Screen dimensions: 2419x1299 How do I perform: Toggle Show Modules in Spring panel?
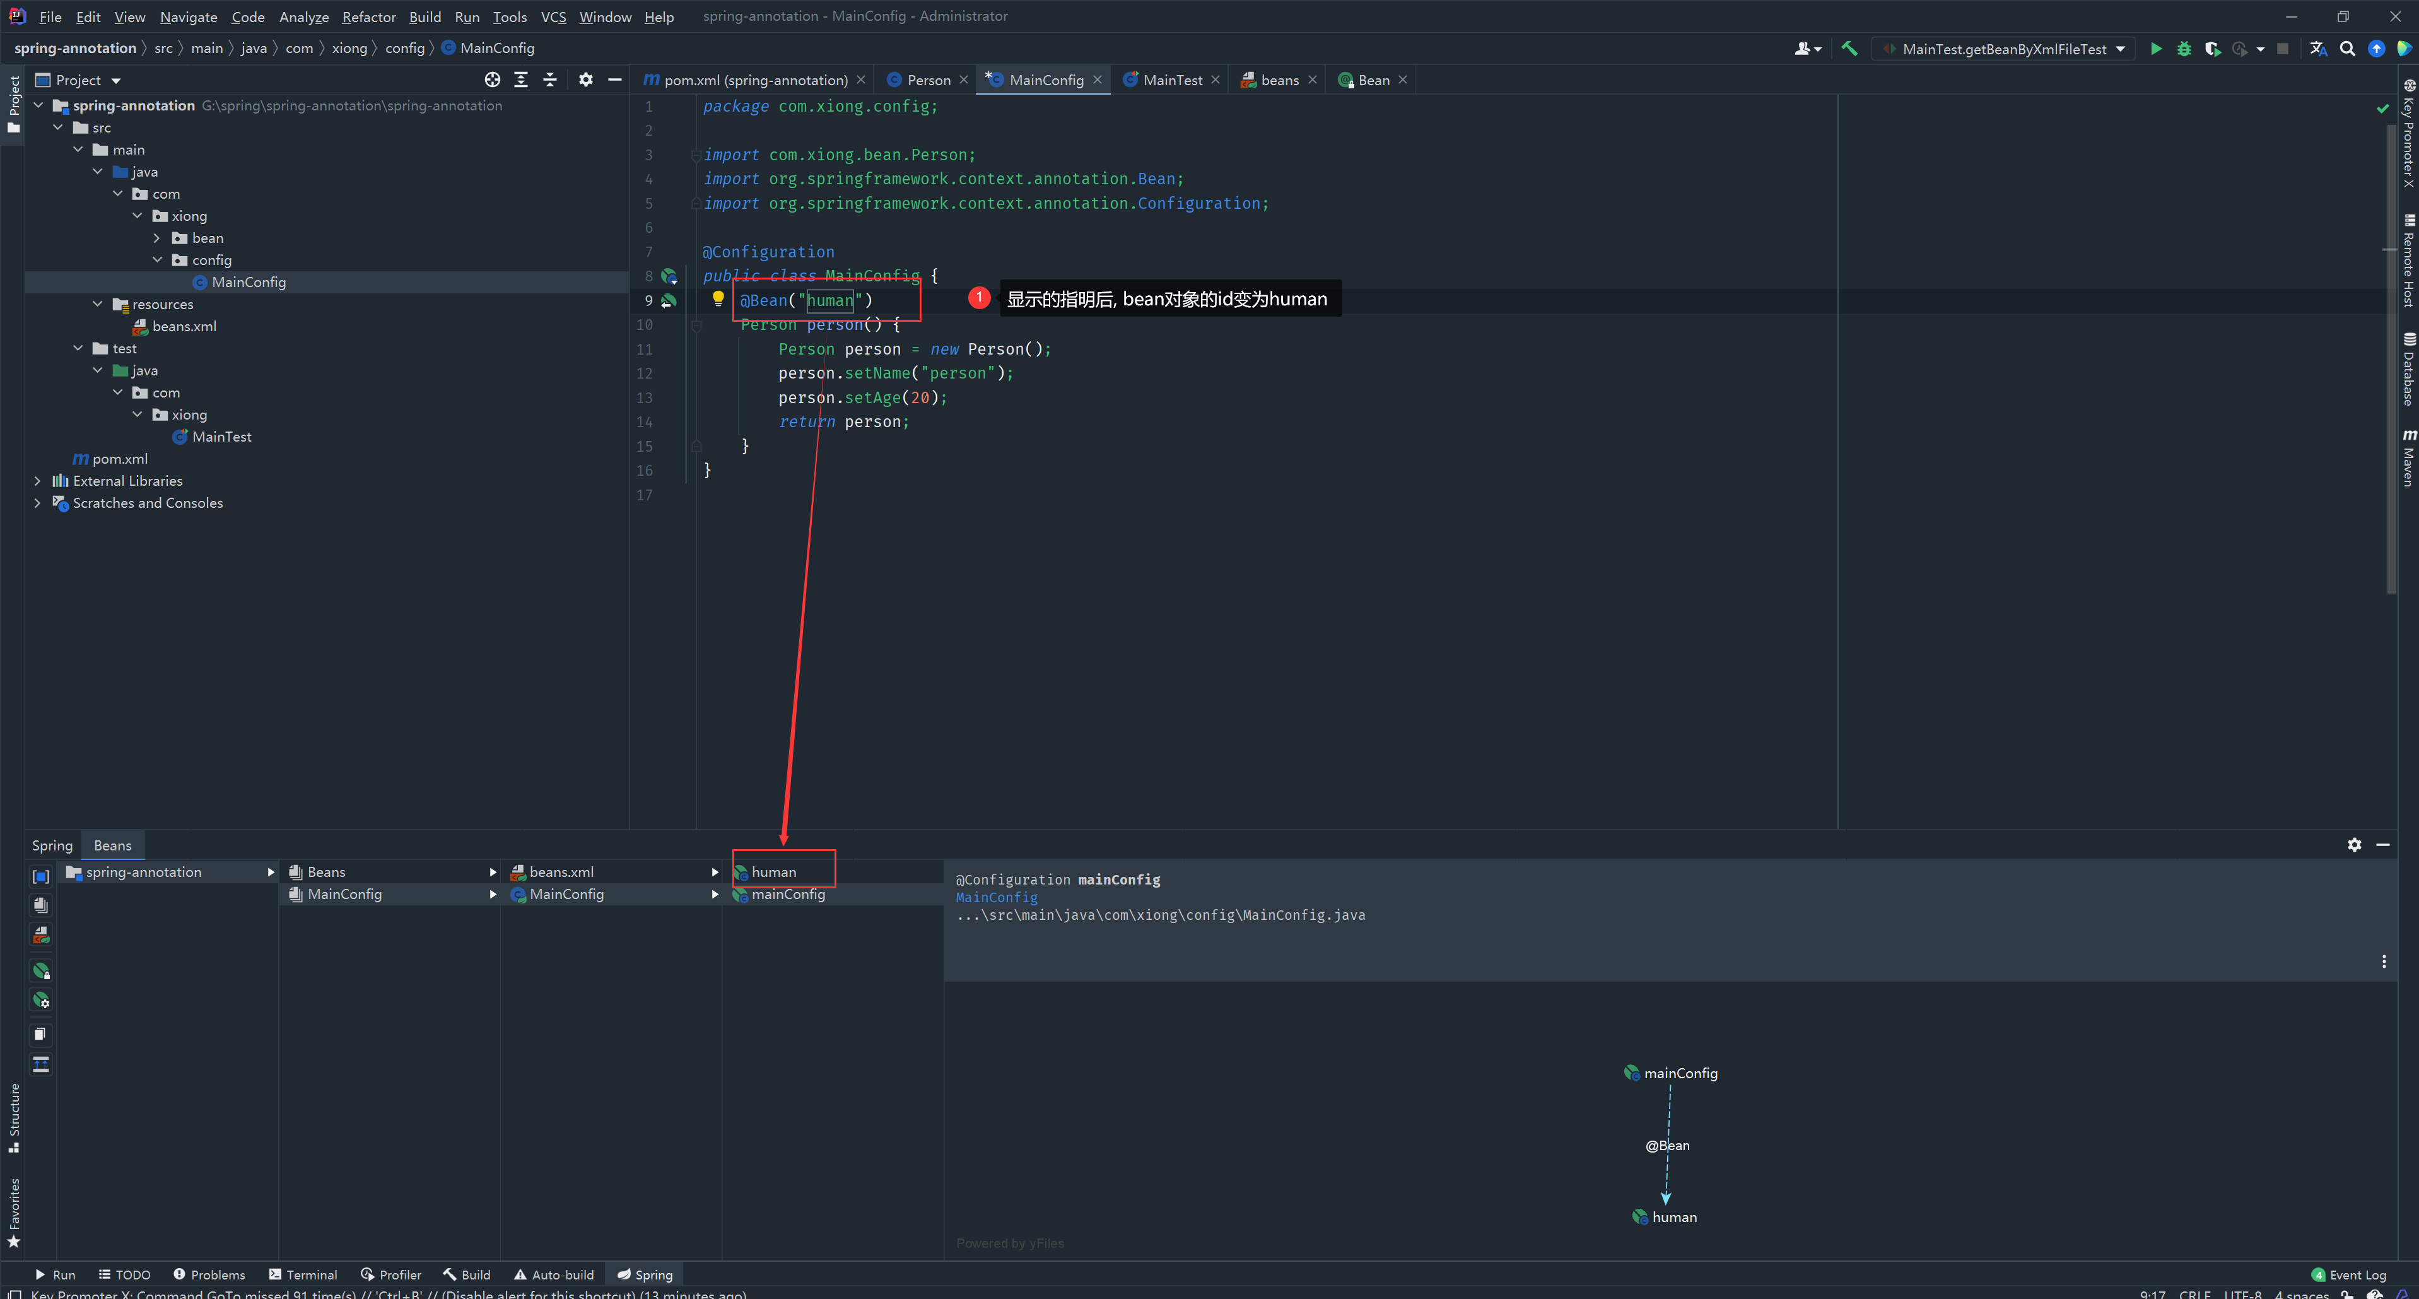click(40, 876)
